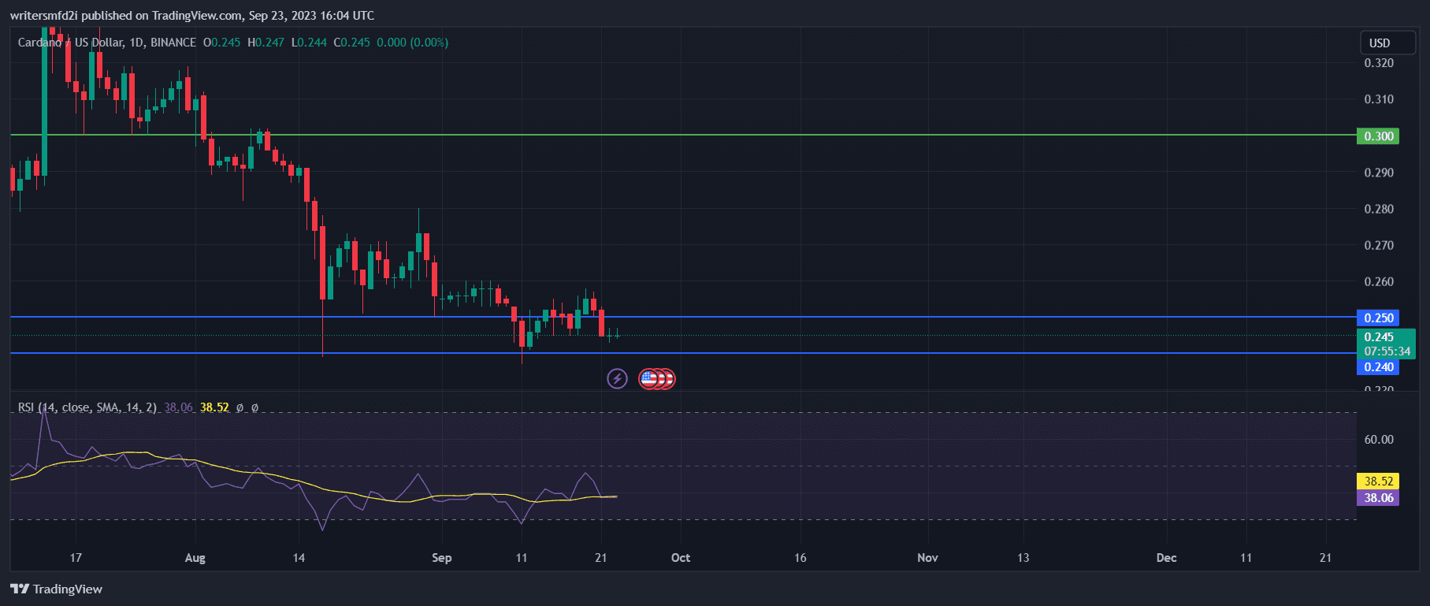Click the Oct label on the time axis
This screenshot has height=606, width=1430.
coord(681,558)
